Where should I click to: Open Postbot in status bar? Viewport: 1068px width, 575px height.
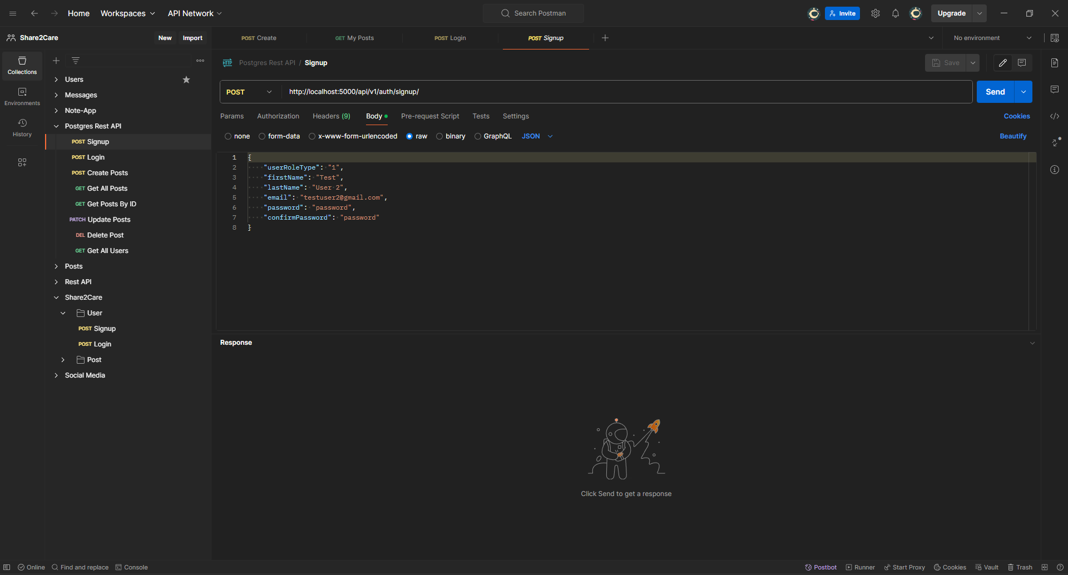[x=820, y=567]
